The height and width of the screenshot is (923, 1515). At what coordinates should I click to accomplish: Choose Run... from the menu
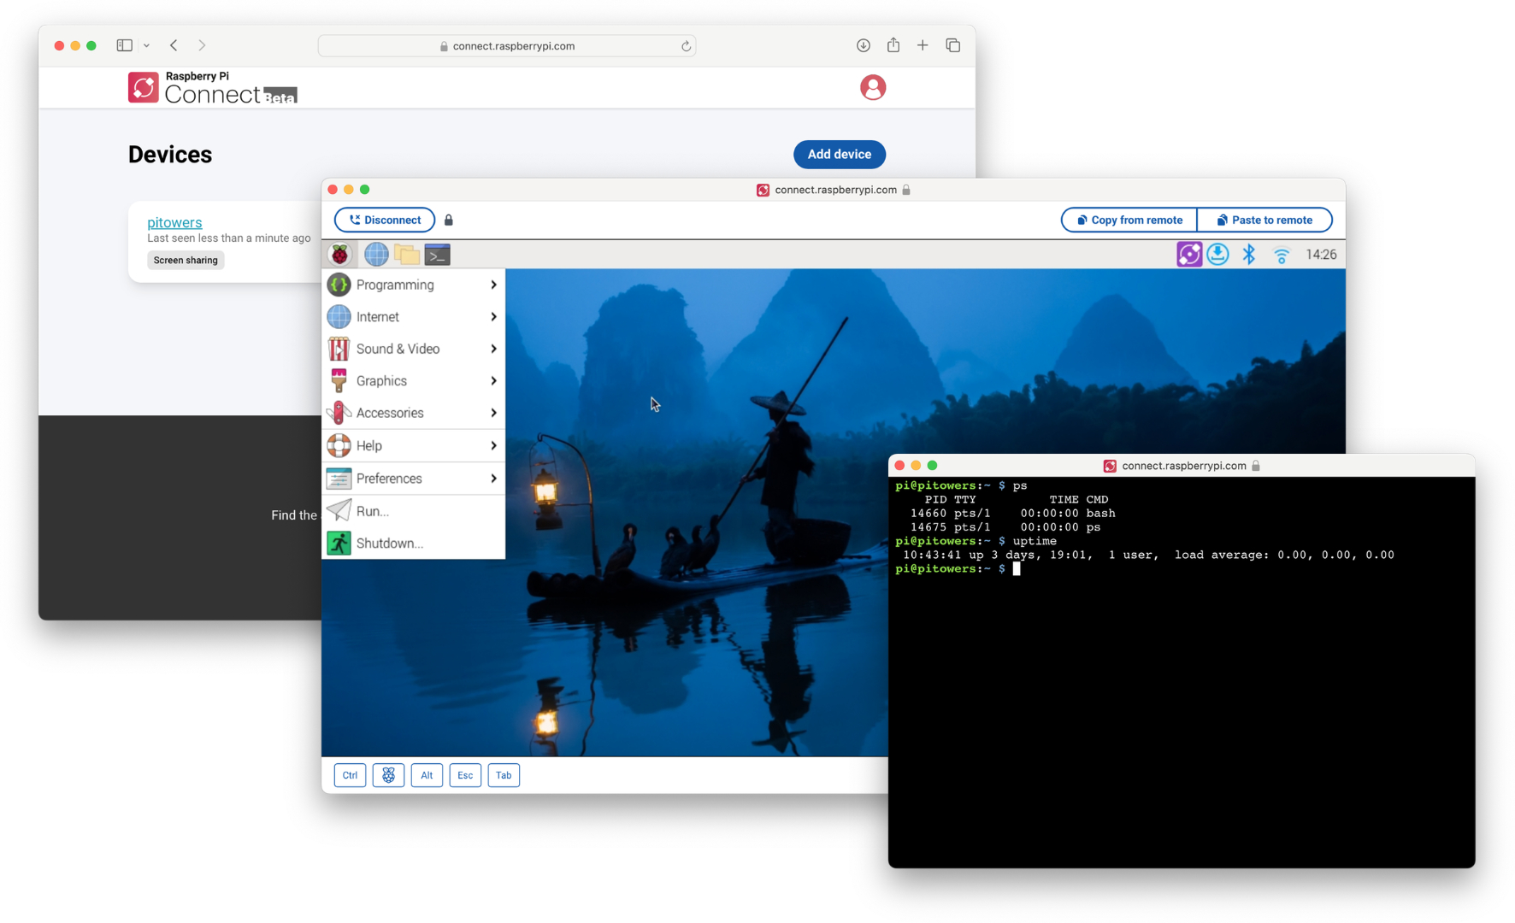[373, 511]
